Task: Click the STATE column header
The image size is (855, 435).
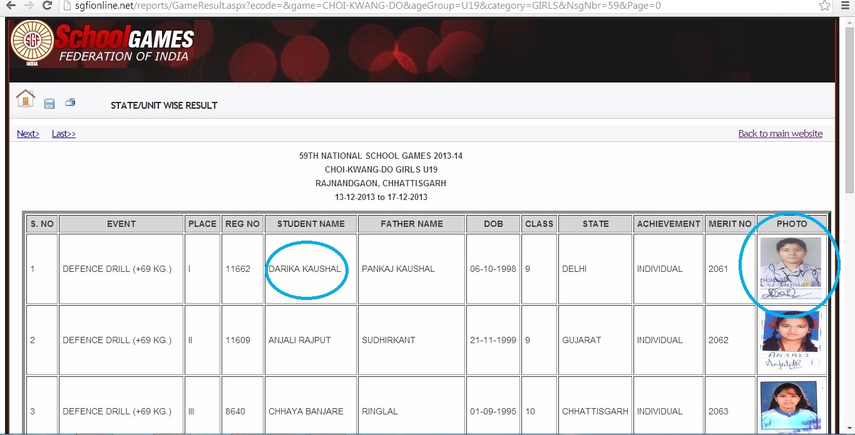Action: pos(595,224)
